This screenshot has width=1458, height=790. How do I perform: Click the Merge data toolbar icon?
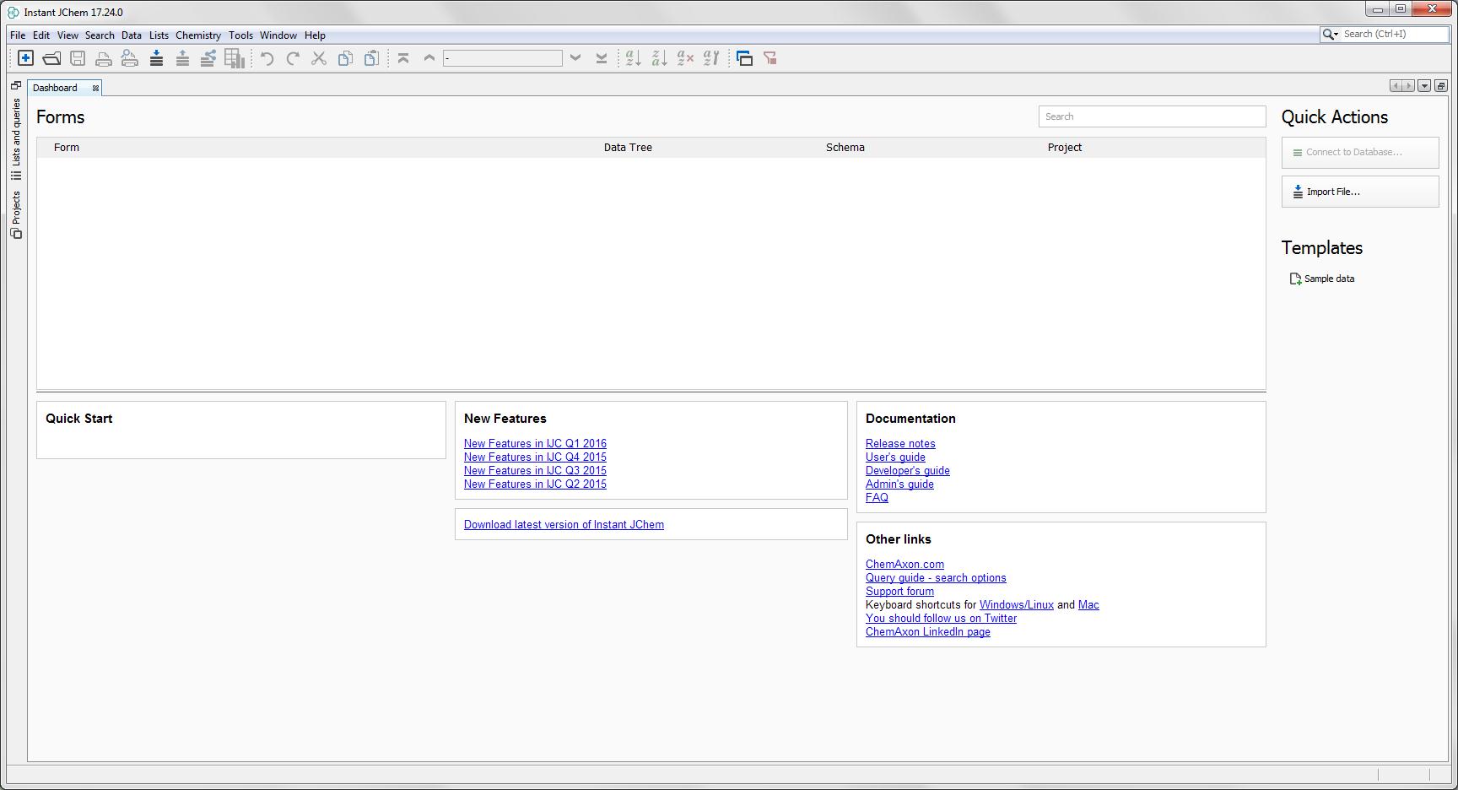(208, 58)
